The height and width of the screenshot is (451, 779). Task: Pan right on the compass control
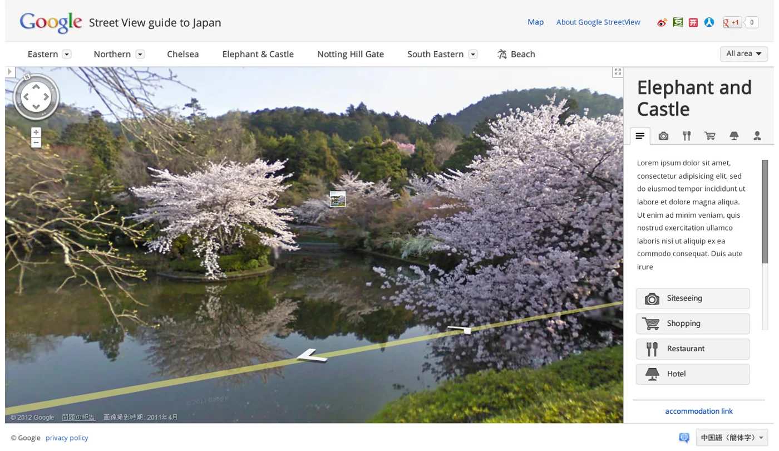click(x=47, y=97)
